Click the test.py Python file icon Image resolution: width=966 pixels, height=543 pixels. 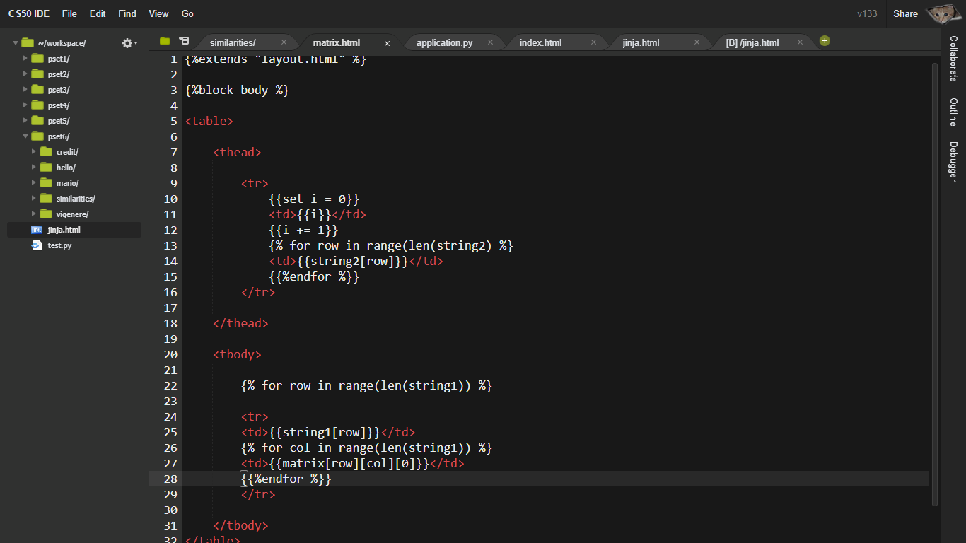coord(37,245)
